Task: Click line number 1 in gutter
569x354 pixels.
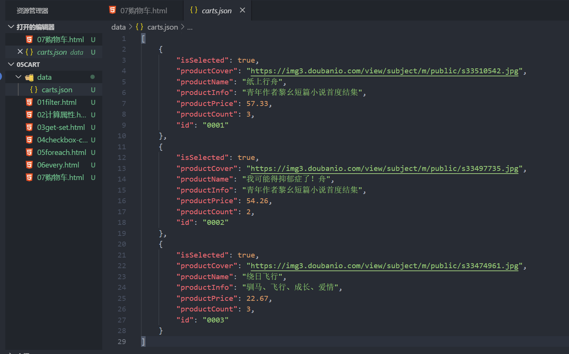Action: click(x=124, y=39)
